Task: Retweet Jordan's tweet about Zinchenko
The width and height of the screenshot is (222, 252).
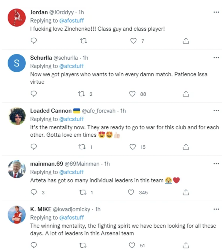Action: pos(83,41)
